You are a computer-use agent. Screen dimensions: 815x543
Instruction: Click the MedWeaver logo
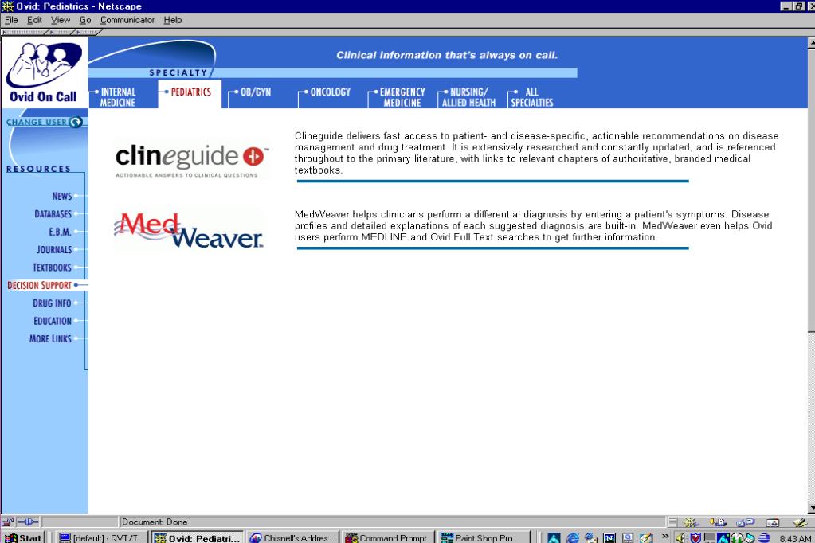pyautogui.click(x=189, y=230)
